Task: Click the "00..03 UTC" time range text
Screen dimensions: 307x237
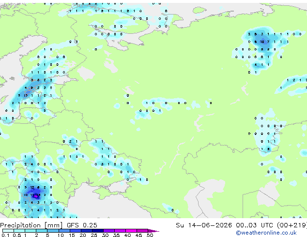Action: [254, 225]
